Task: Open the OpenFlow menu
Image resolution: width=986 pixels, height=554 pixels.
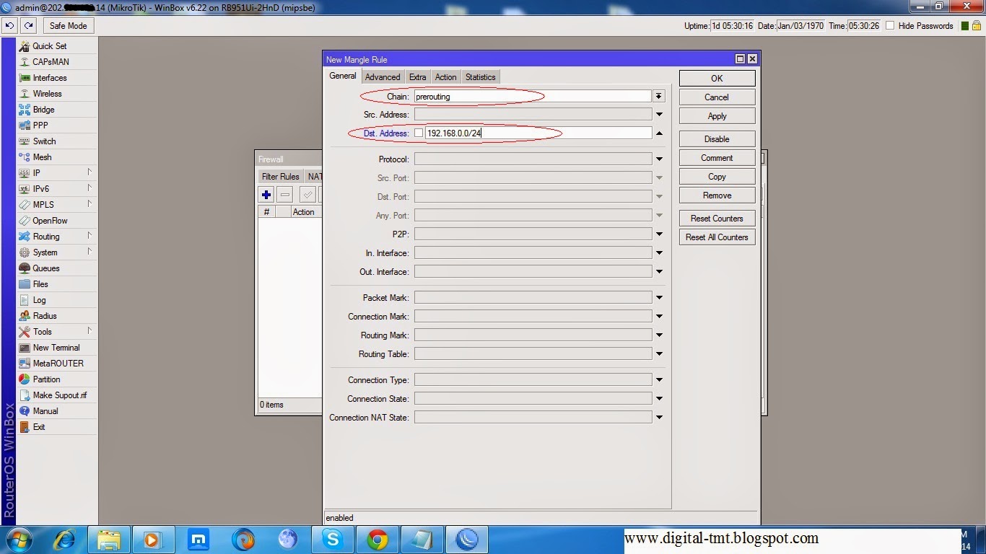Action: pos(57,220)
